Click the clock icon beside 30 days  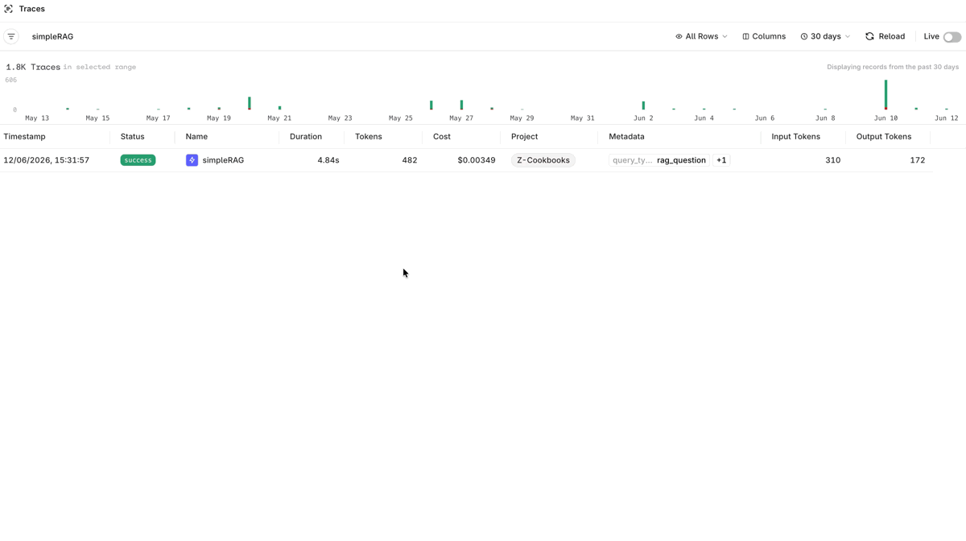coord(803,36)
